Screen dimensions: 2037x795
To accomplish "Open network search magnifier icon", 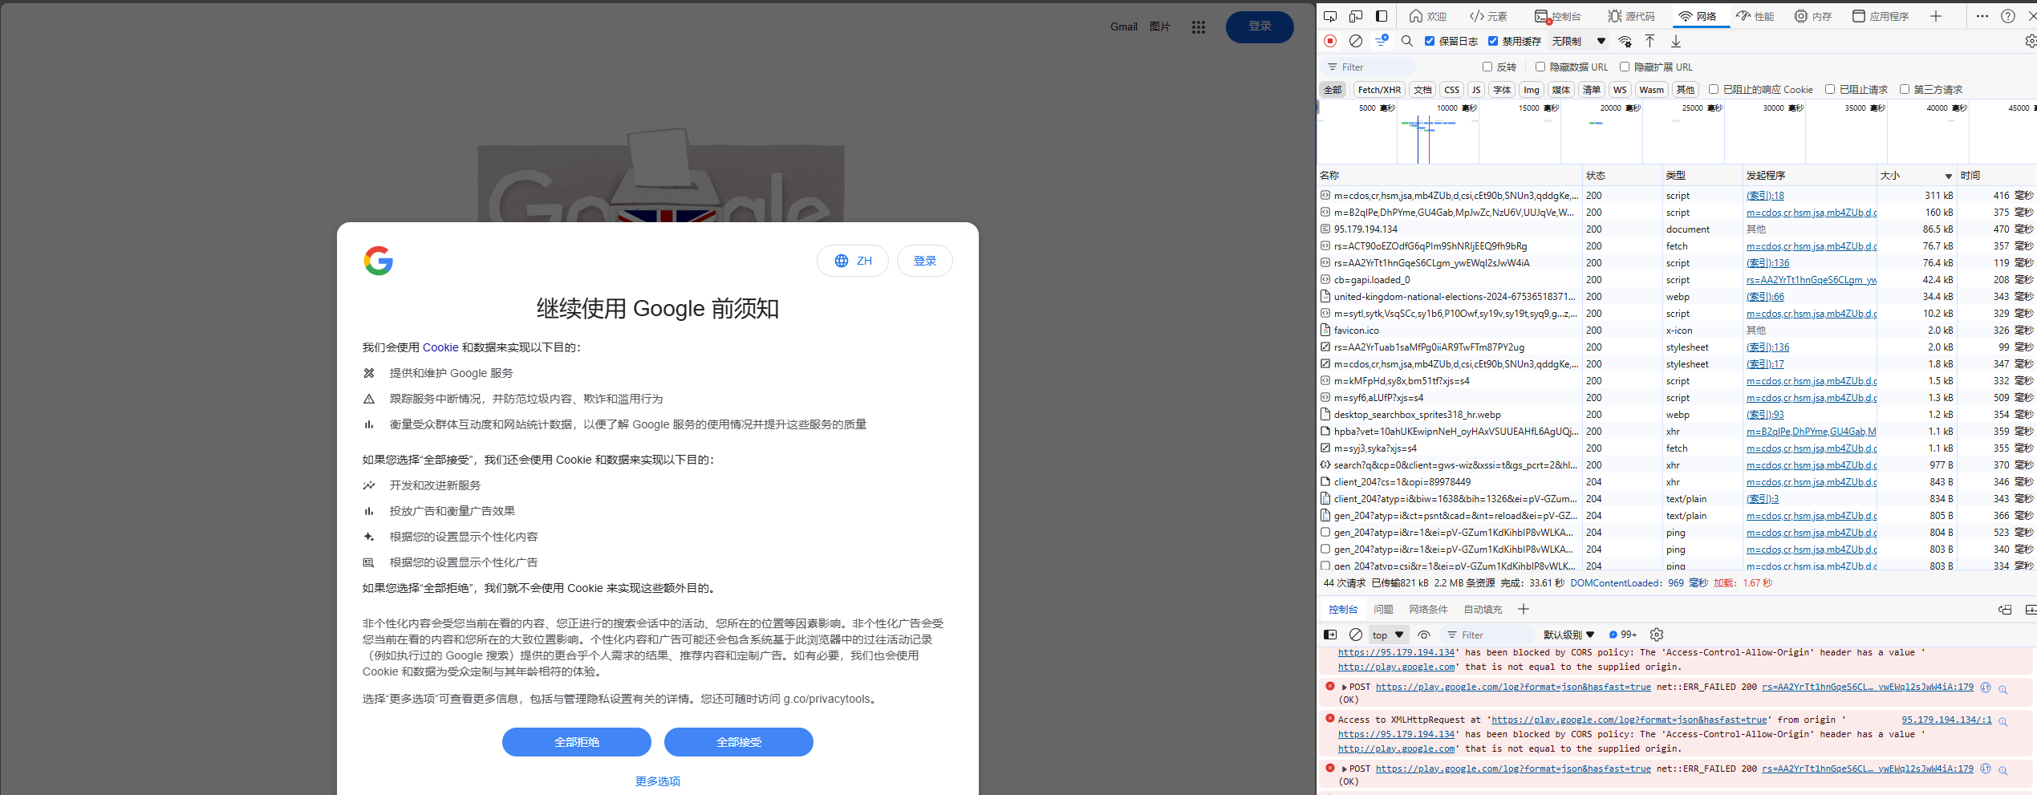I will point(1407,41).
